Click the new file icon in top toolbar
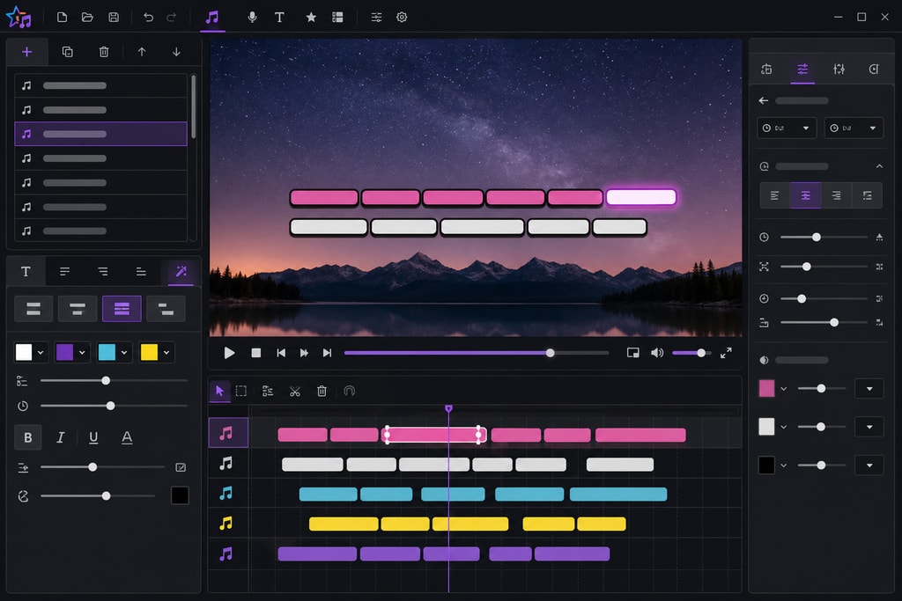 coord(62,18)
